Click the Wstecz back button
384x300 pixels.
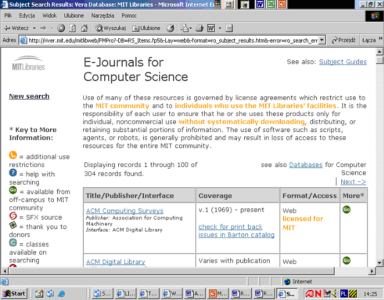pos(16,28)
